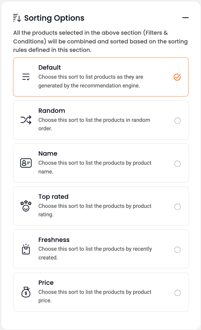Select the Name sort radio button
The width and height of the screenshot is (201, 330).
click(177, 164)
